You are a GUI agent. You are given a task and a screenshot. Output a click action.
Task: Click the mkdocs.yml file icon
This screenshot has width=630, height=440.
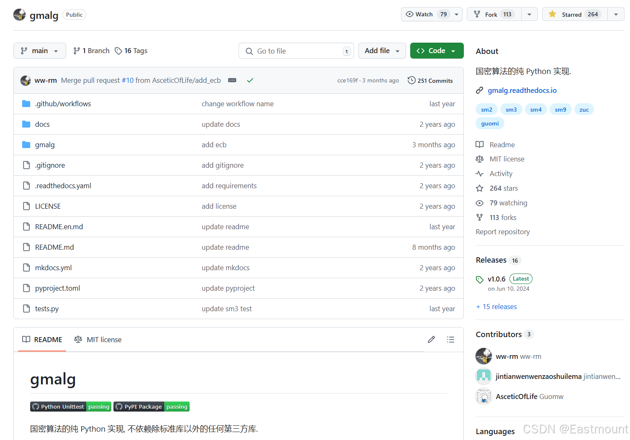(x=26, y=268)
